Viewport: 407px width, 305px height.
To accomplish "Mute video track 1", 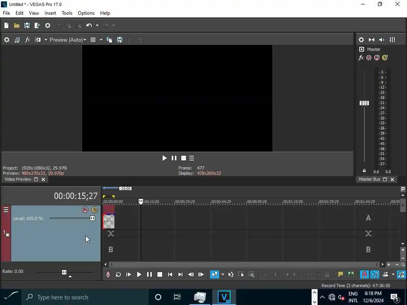I will (x=85, y=210).
